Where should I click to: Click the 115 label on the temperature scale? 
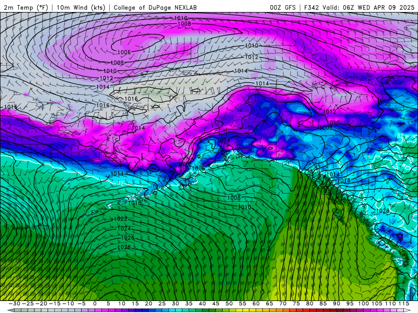[403, 304]
